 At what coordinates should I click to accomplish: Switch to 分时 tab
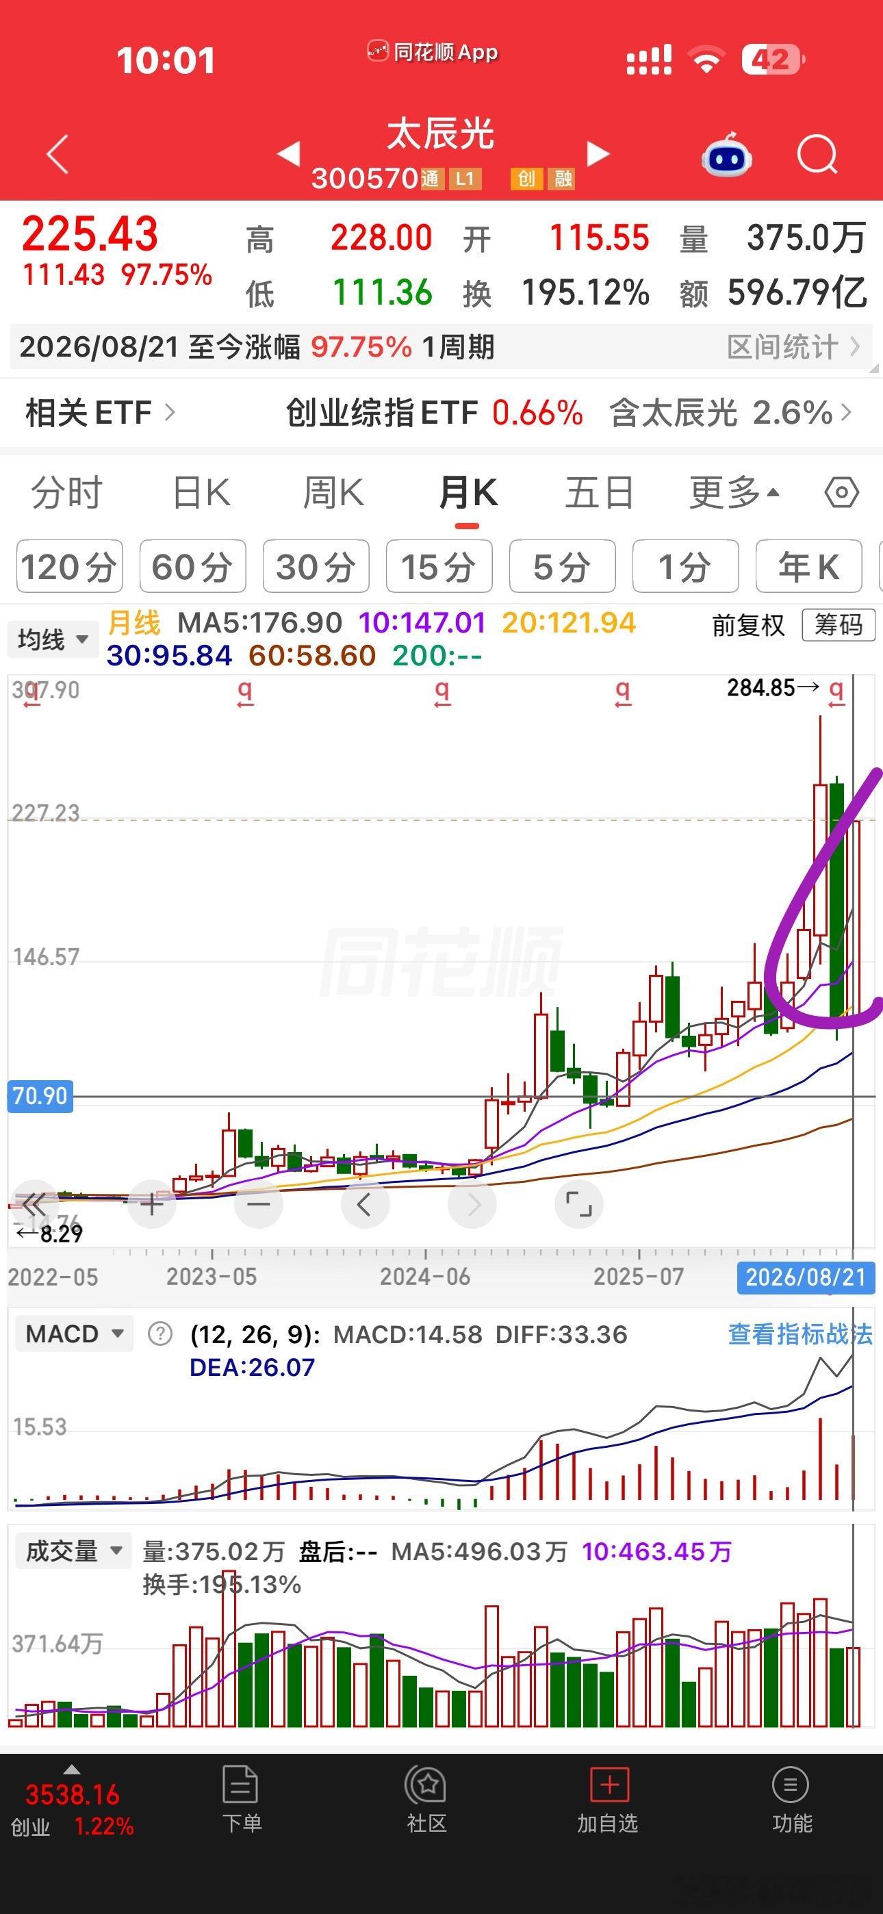[66, 493]
